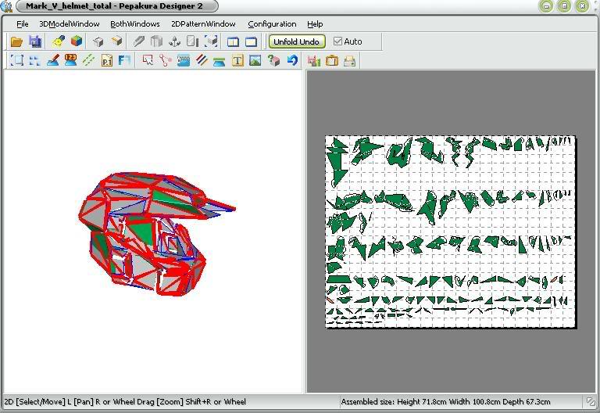Viewport: 600px width, 413px height.
Task: Click the colorful 3D cube icon
Action: [77, 41]
